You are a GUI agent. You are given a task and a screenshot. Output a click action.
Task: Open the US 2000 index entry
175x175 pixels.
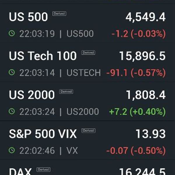click(87, 101)
